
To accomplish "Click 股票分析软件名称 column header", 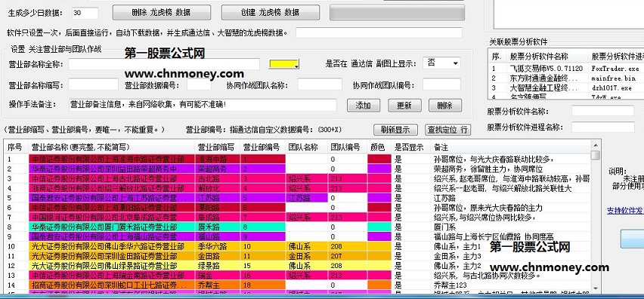I will coord(548,56).
